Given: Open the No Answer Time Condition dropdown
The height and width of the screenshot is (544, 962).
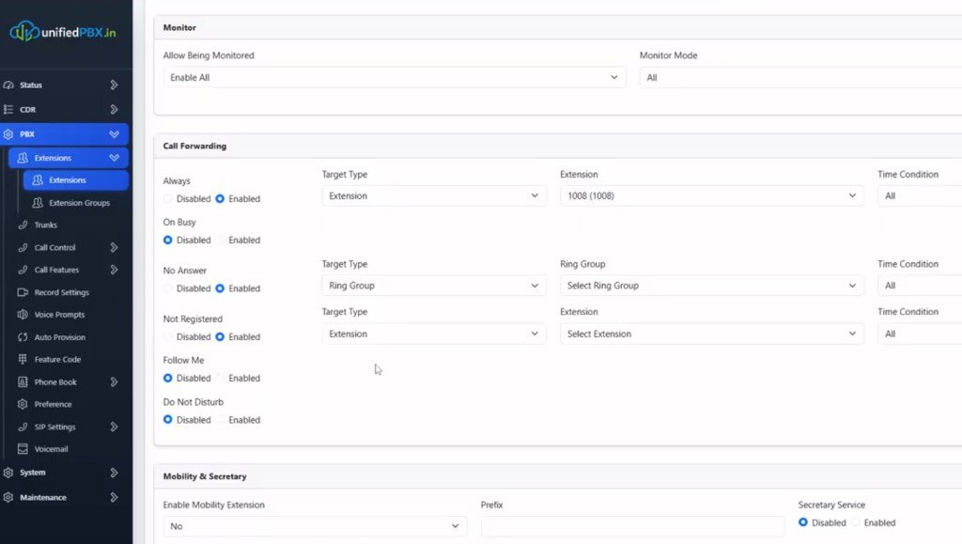Looking at the screenshot, I should click(x=920, y=286).
